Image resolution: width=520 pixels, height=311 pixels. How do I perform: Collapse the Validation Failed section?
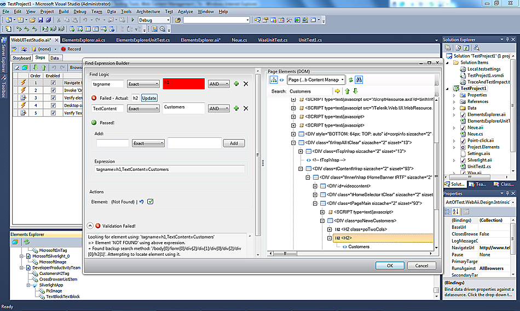click(x=90, y=226)
